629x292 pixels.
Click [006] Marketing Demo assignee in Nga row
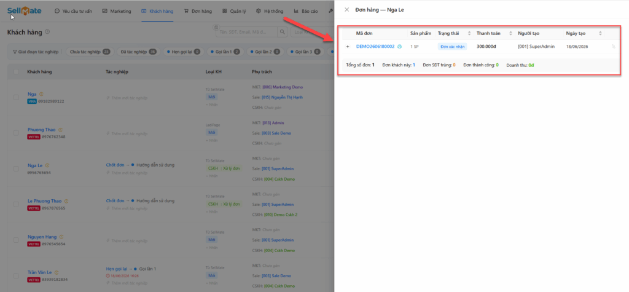click(x=283, y=87)
